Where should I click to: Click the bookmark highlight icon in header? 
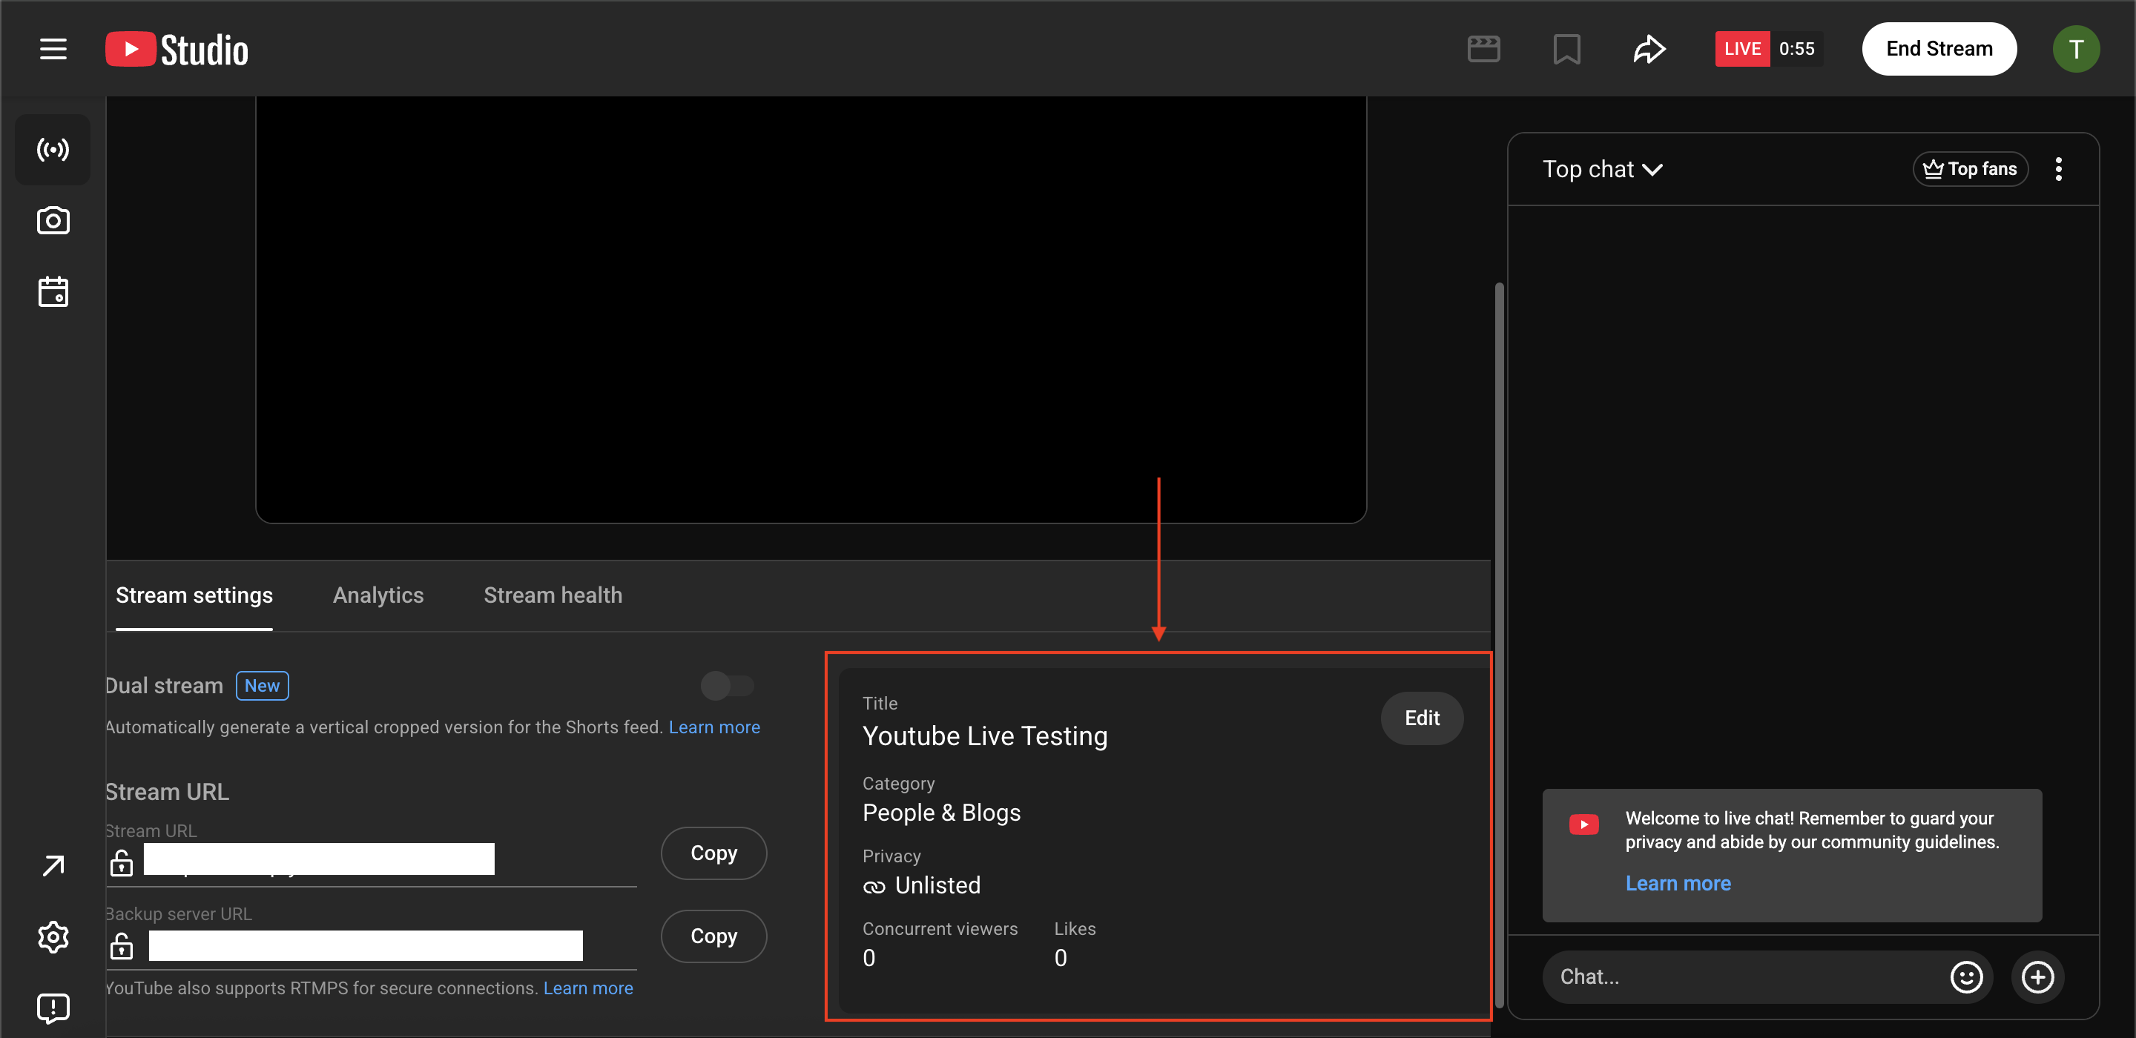click(x=1566, y=49)
